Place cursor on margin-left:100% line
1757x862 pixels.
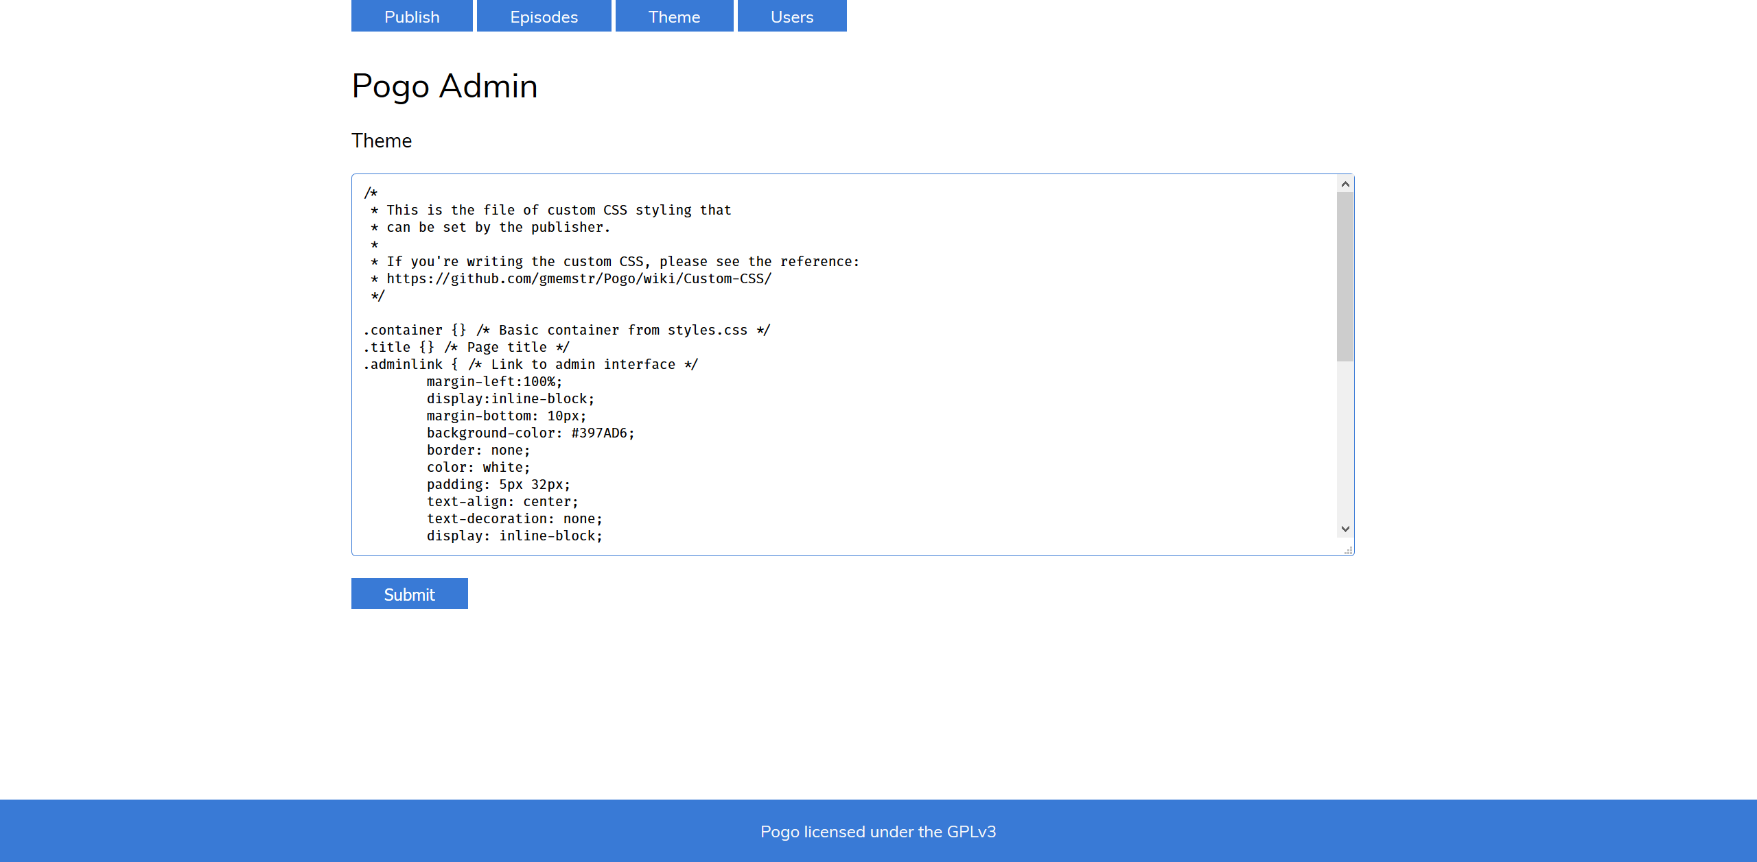(494, 382)
